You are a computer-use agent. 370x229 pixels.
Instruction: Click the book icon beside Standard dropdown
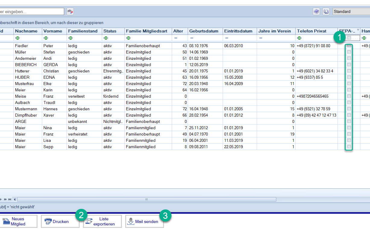tap(326, 11)
